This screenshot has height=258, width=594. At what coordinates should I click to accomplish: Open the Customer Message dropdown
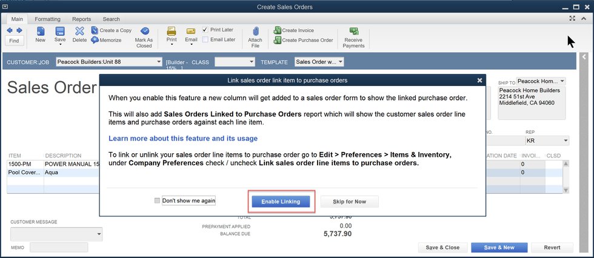coord(99,234)
